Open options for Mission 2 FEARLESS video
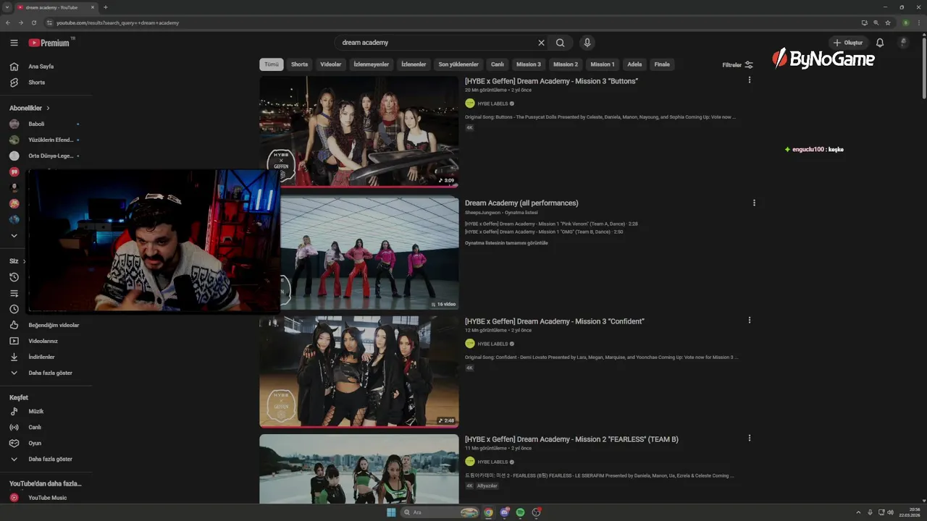Image resolution: width=927 pixels, height=521 pixels. pyautogui.click(x=749, y=438)
